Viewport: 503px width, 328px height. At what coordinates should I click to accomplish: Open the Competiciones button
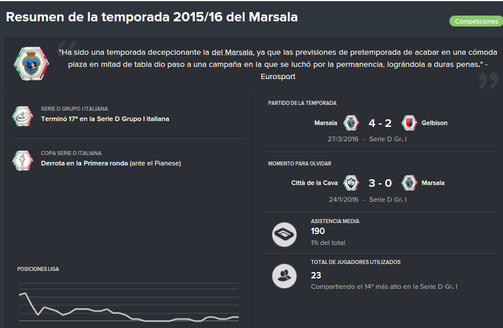point(476,21)
